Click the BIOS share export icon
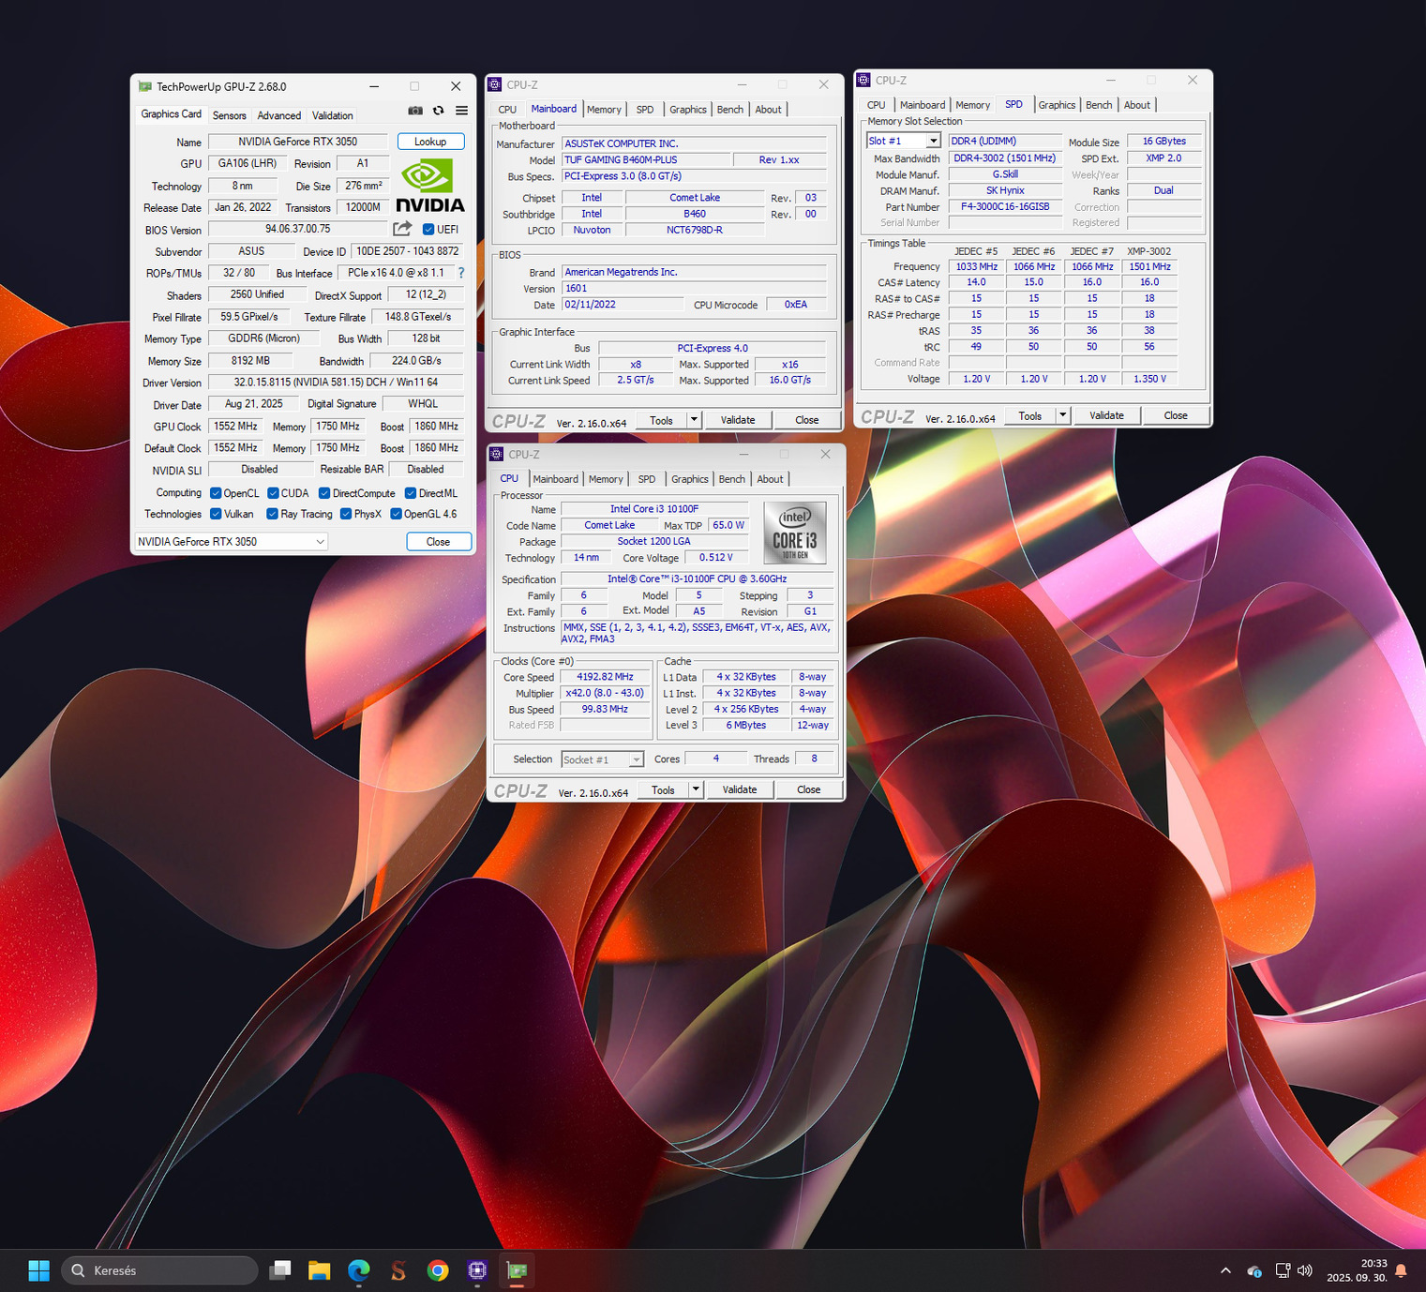Screen dimensions: 1426x1292 tap(402, 229)
